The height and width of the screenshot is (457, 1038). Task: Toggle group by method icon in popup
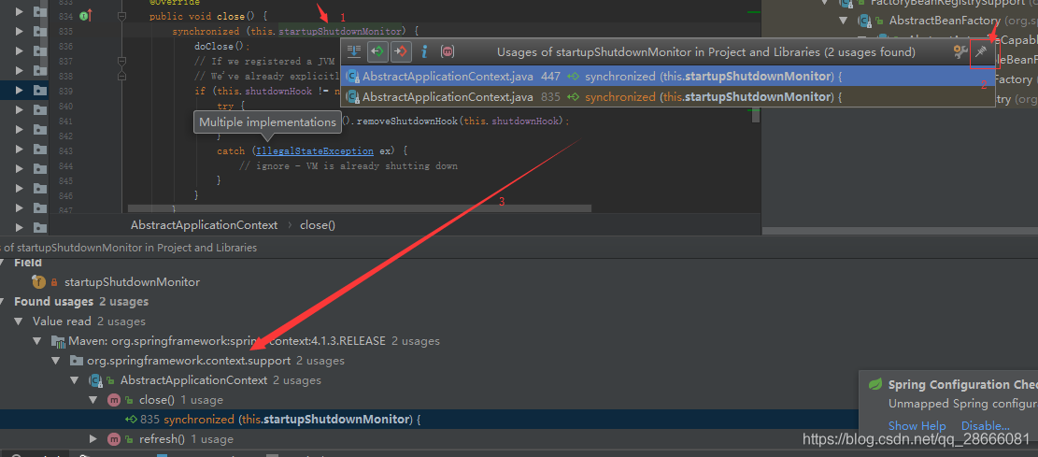click(x=447, y=51)
